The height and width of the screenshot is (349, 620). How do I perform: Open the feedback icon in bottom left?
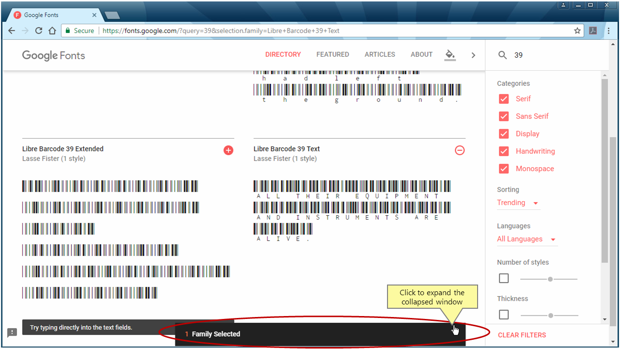pos(12,333)
